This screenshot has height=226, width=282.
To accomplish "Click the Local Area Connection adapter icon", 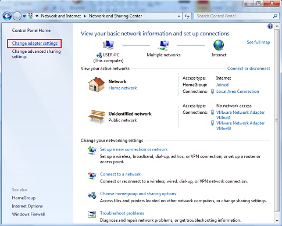I will click(x=212, y=91).
